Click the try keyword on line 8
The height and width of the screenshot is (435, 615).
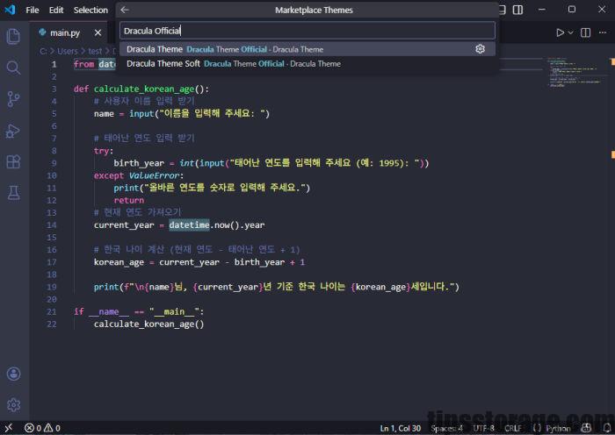point(101,151)
